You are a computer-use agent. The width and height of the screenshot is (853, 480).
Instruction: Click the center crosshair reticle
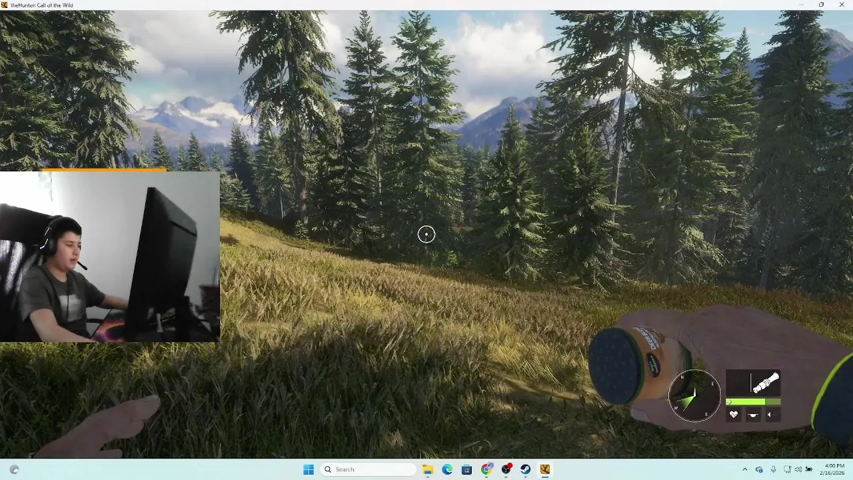426,234
